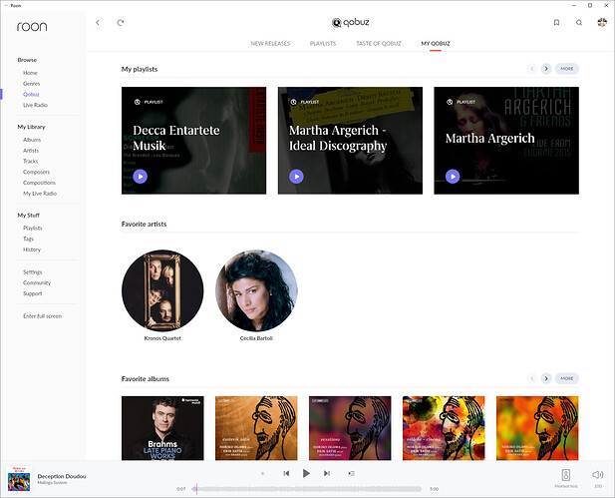Select Qobuz in the sidebar

coord(31,94)
